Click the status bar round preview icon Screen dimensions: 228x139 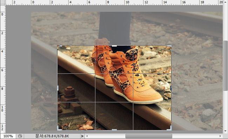[x=20, y=136]
